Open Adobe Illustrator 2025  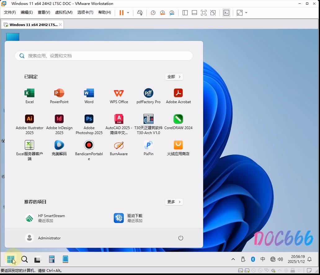[29, 124]
